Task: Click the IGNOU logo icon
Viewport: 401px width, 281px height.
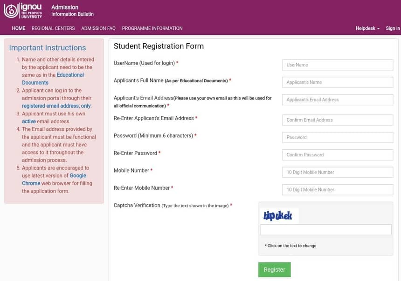Action: point(23,10)
